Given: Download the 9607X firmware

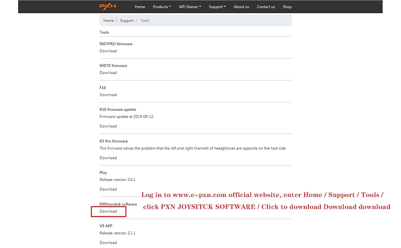Looking at the screenshot, I should click(108, 73).
